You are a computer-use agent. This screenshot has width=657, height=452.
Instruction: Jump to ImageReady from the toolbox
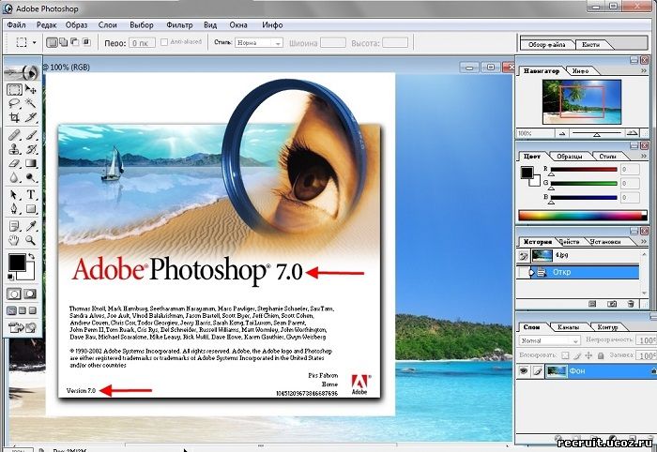pos(23,327)
